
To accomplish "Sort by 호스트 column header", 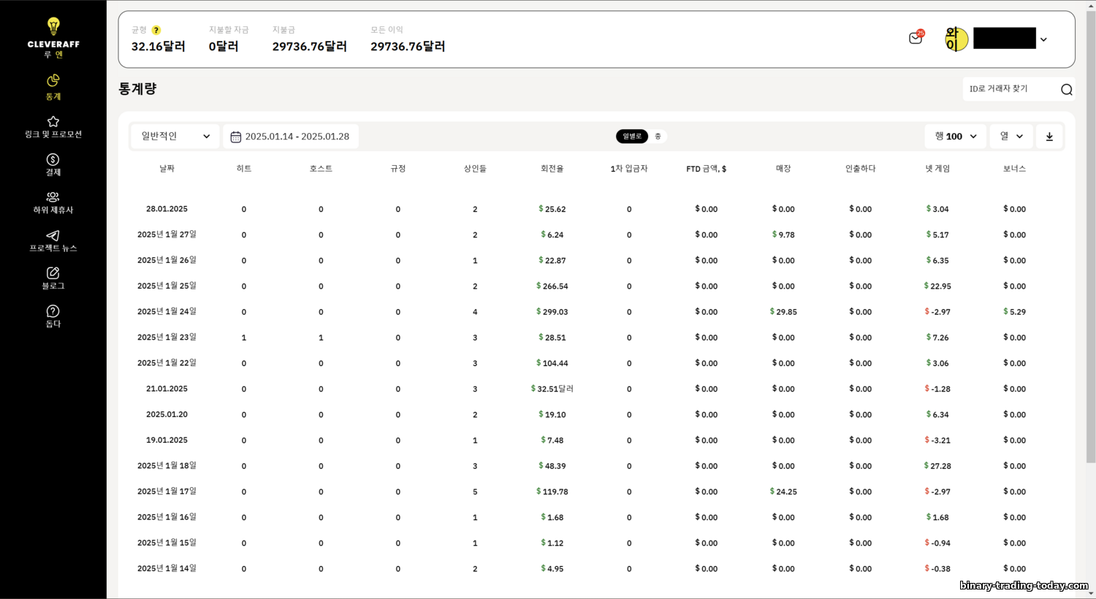I will [321, 169].
